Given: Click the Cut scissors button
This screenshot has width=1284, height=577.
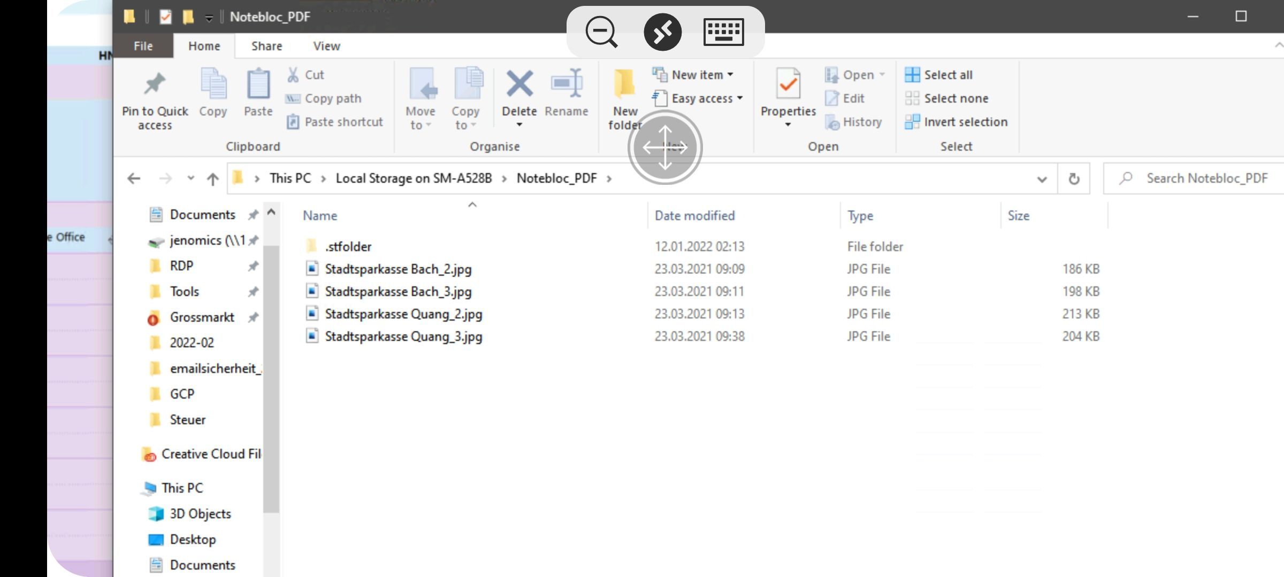Looking at the screenshot, I should [x=306, y=75].
